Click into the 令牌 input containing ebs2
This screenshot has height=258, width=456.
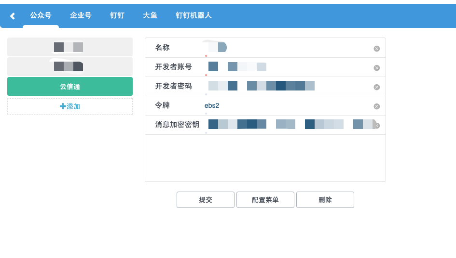(x=285, y=105)
